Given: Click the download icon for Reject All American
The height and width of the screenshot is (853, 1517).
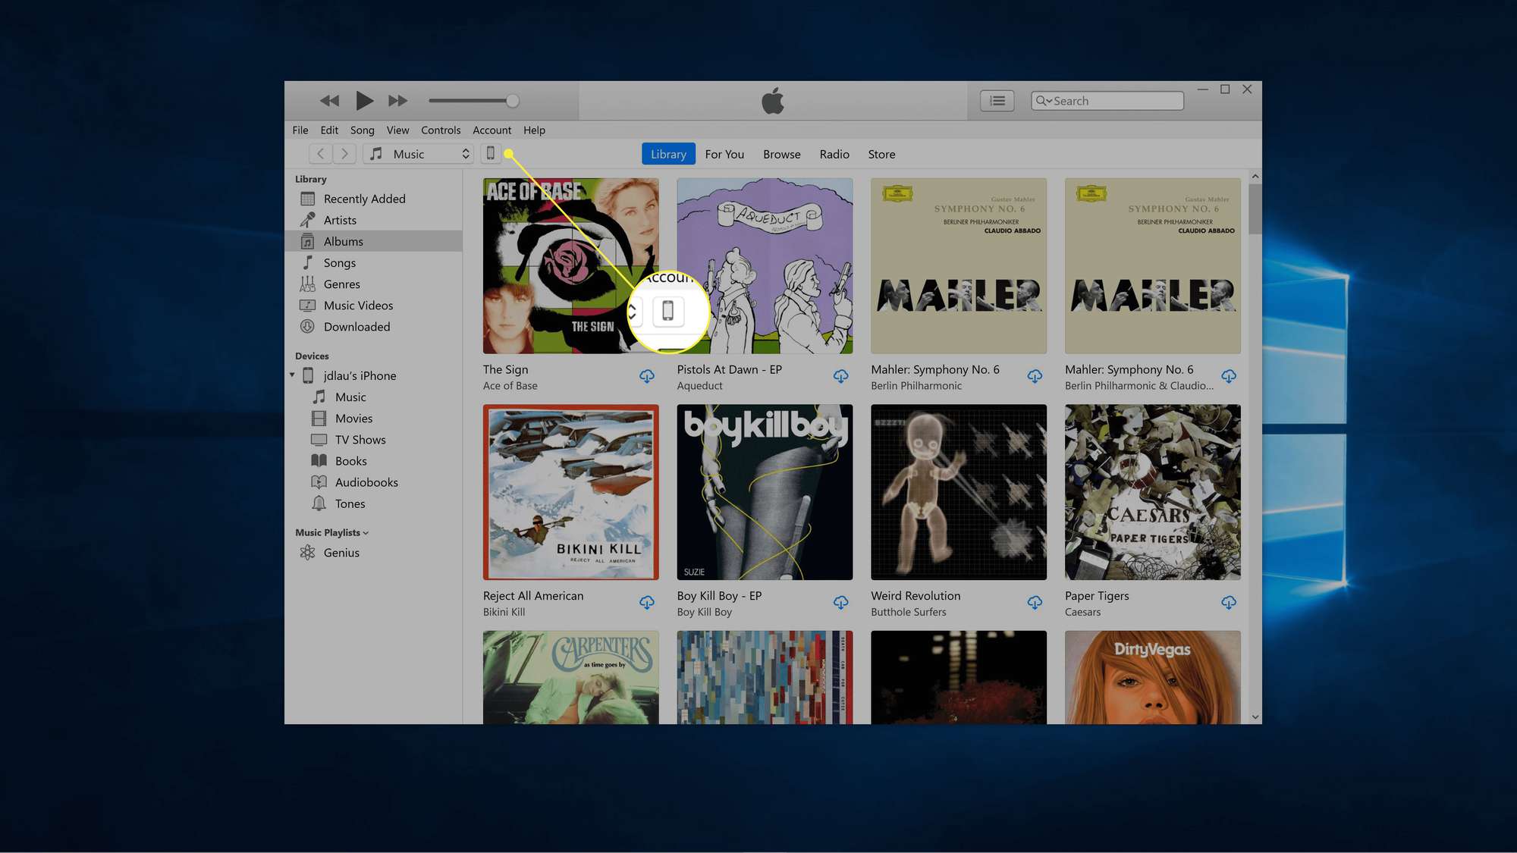Looking at the screenshot, I should click(x=648, y=602).
